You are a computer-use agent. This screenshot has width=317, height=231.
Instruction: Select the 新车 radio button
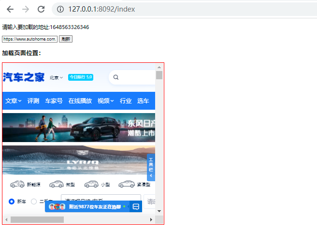pyautogui.click(x=12, y=202)
